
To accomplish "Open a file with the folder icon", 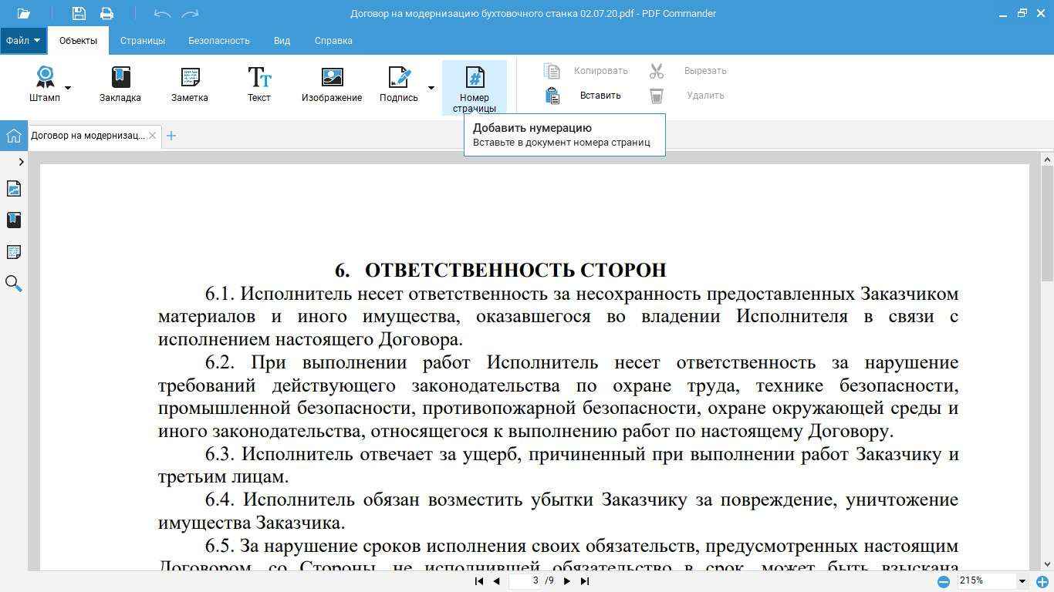I will click(23, 13).
